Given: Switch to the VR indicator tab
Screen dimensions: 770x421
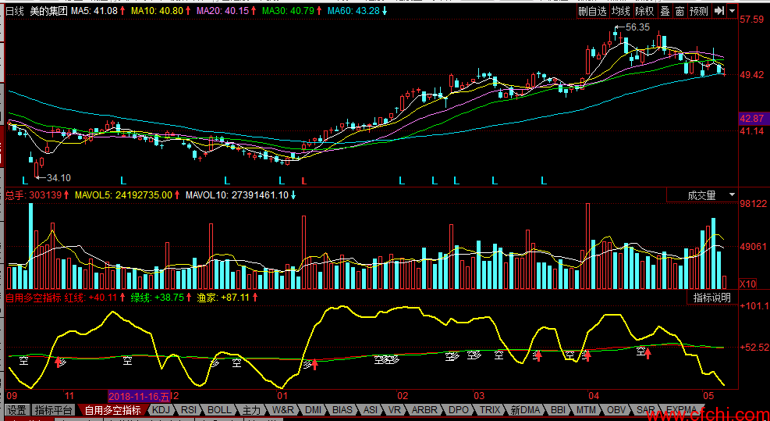Looking at the screenshot, I should [394, 410].
